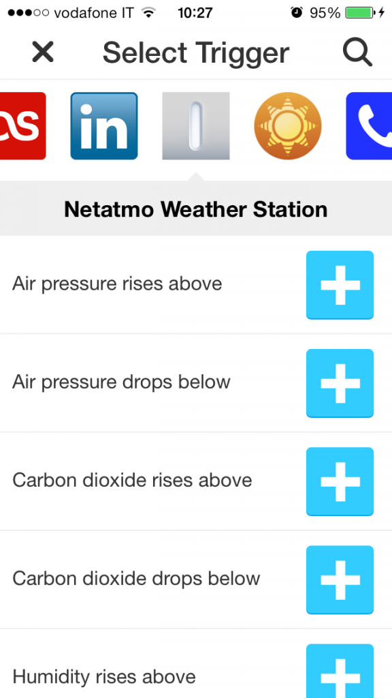This screenshot has height=698, width=392.
Task: Select the orange sun Weather channel icon
Action: click(287, 126)
